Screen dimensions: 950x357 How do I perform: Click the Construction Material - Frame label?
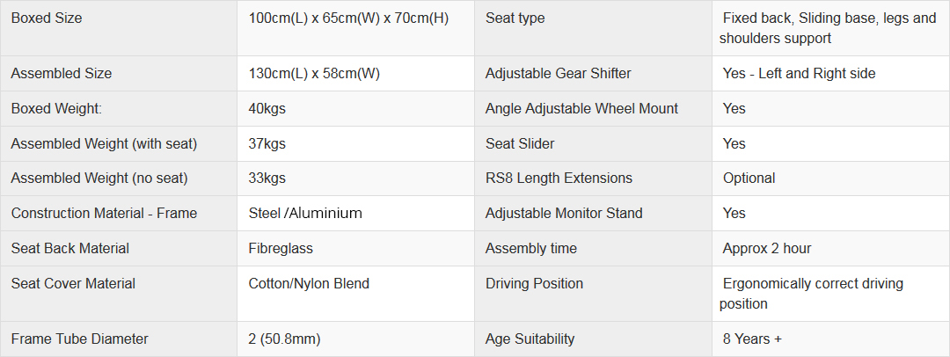coord(104,214)
